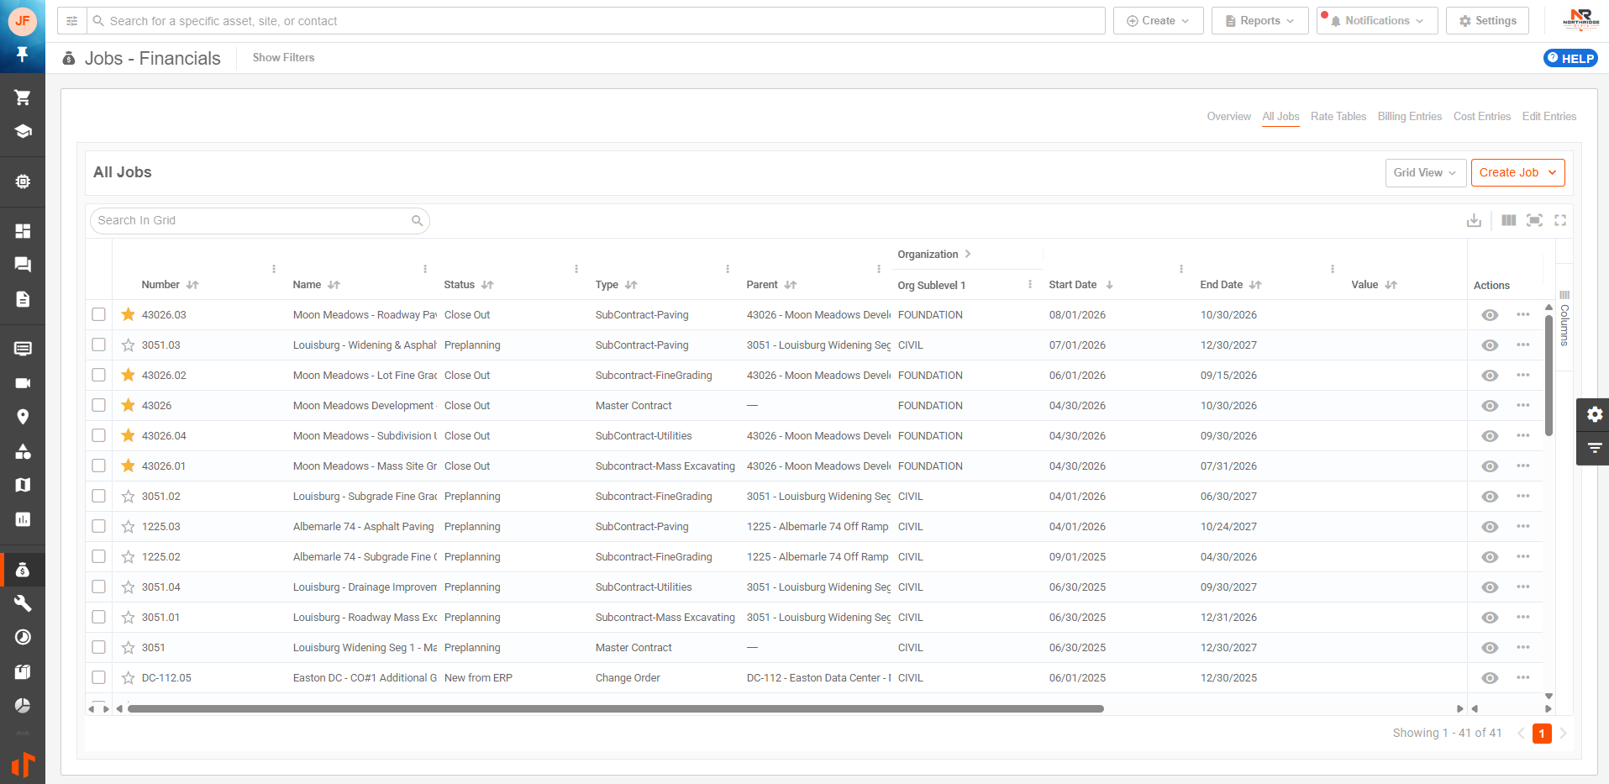Open the folded map sidebar icon
The image size is (1609, 784).
tap(23, 485)
